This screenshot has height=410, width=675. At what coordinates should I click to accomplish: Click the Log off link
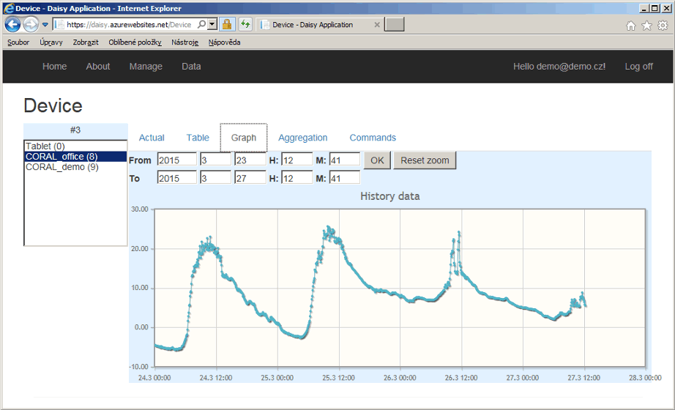tap(639, 67)
